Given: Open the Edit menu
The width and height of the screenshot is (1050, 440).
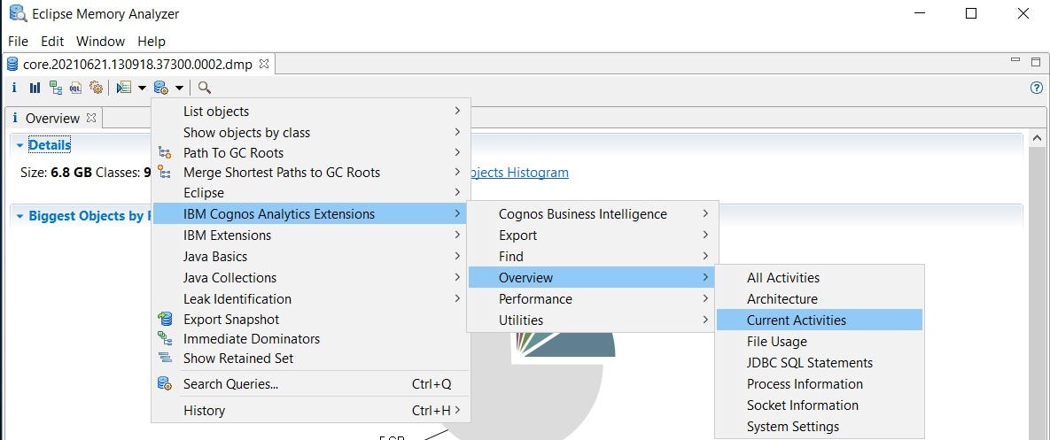Looking at the screenshot, I should [x=52, y=41].
